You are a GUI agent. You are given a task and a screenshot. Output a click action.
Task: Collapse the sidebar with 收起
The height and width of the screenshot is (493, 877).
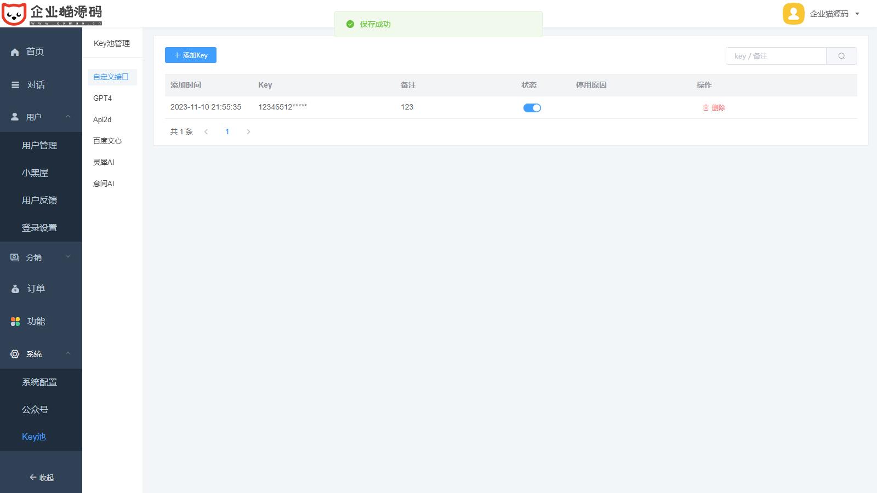(41, 478)
